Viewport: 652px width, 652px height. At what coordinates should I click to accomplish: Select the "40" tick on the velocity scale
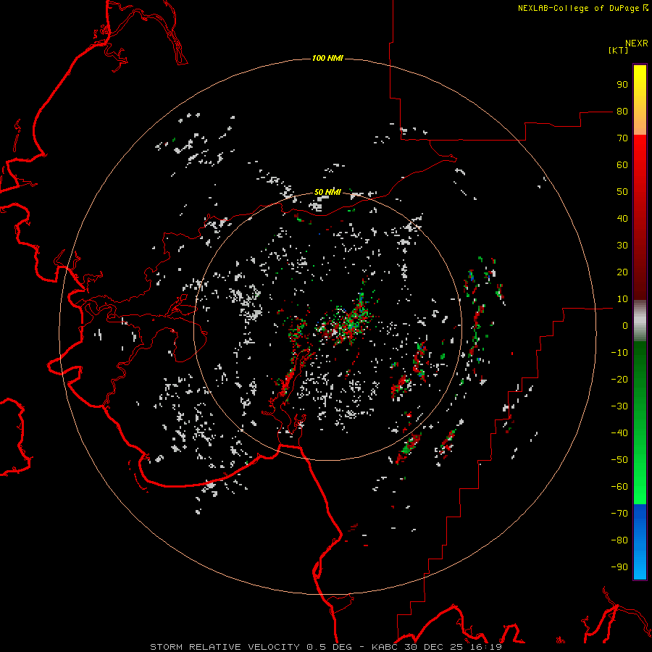622,219
